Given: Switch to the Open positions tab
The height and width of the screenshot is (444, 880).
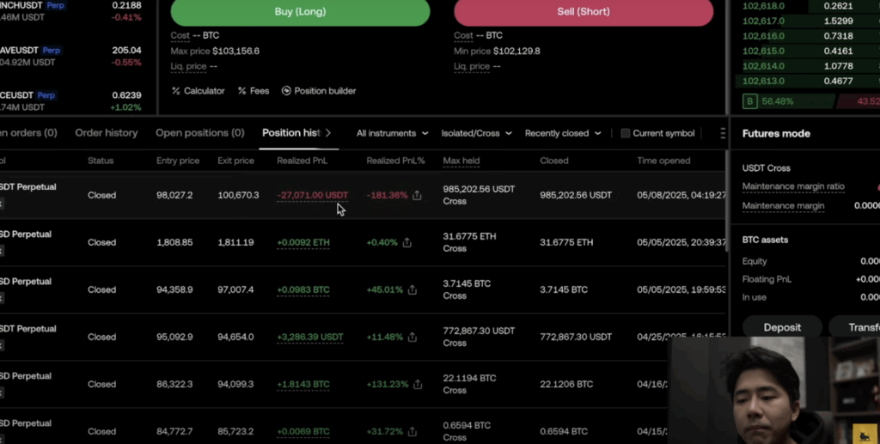Looking at the screenshot, I should click(205, 133).
